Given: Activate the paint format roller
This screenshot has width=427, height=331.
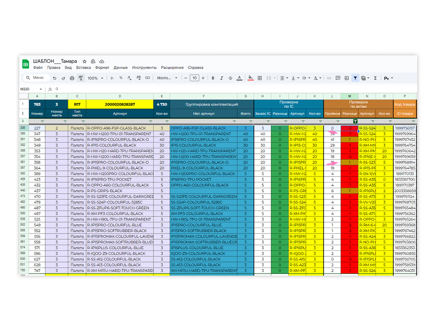Looking at the screenshot, I should point(81,78).
